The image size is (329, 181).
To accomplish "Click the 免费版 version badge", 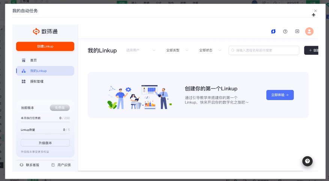I will (x=60, y=108).
